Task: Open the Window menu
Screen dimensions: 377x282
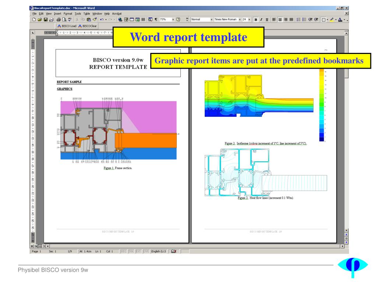Action: pos(97,14)
